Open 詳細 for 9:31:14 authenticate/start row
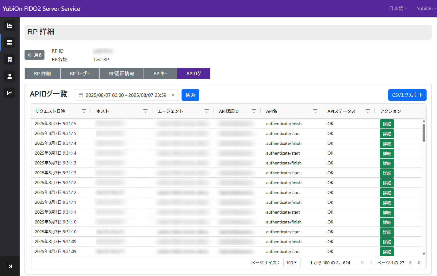The height and width of the screenshot is (276, 437). pos(387,153)
